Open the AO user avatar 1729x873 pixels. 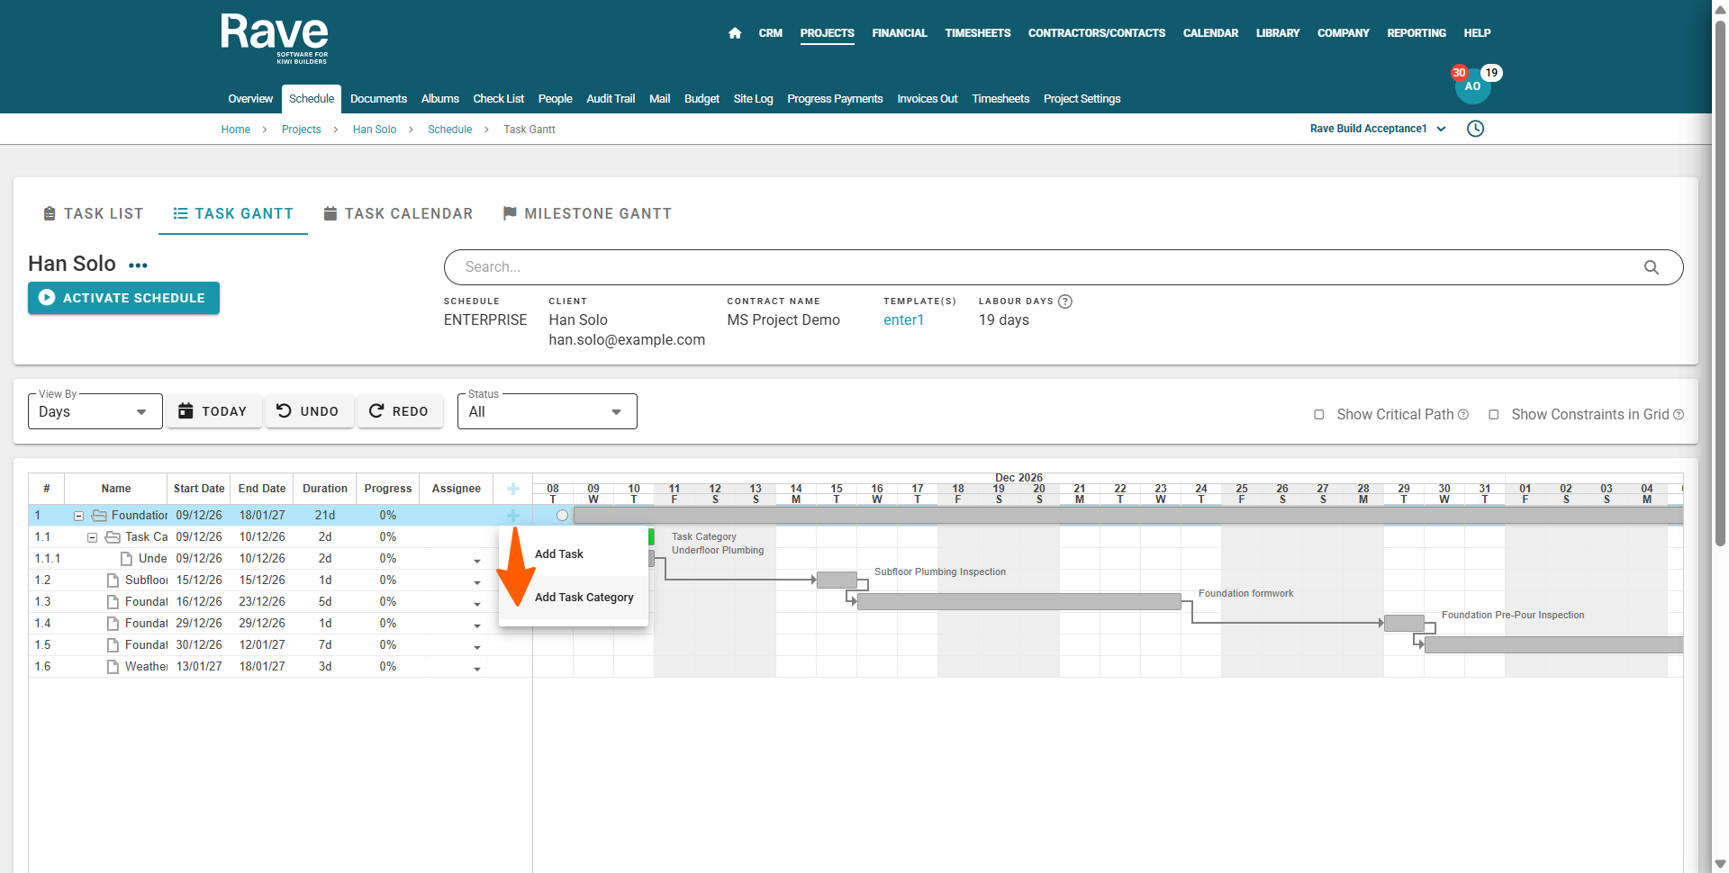pyautogui.click(x=1472, y=87)
